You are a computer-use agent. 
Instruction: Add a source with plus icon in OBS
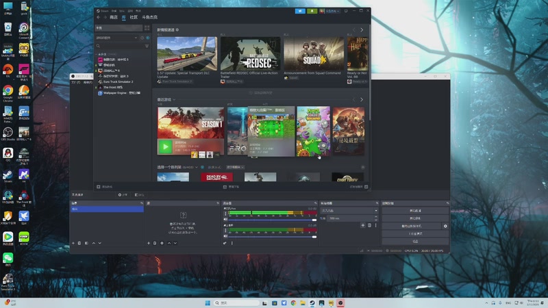point(149,243)
